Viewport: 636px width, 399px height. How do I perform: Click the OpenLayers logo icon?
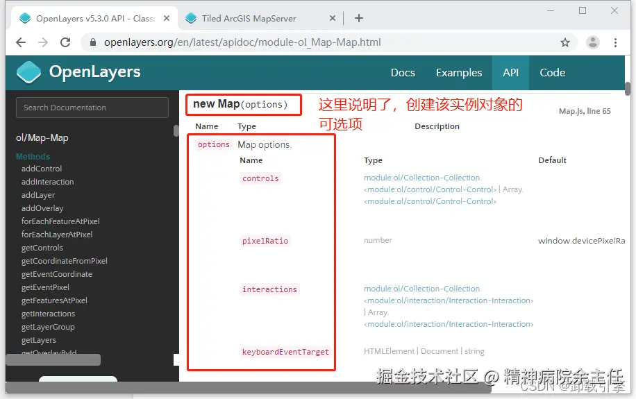click(28, 72)
